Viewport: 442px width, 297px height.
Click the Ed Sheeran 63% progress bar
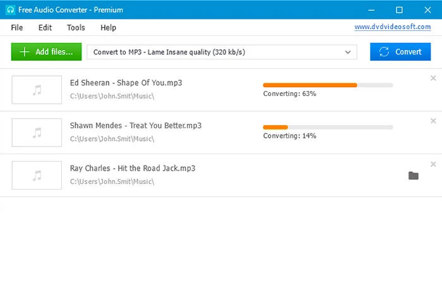pyautogui.click(x=327, y=85)
